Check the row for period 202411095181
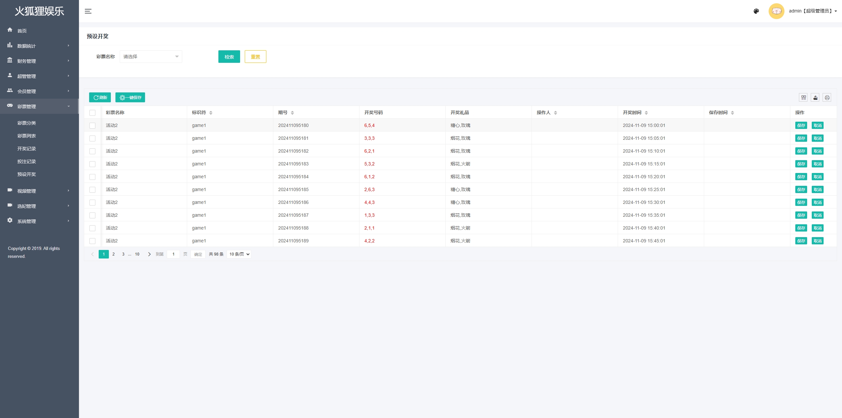 (92, 138)
